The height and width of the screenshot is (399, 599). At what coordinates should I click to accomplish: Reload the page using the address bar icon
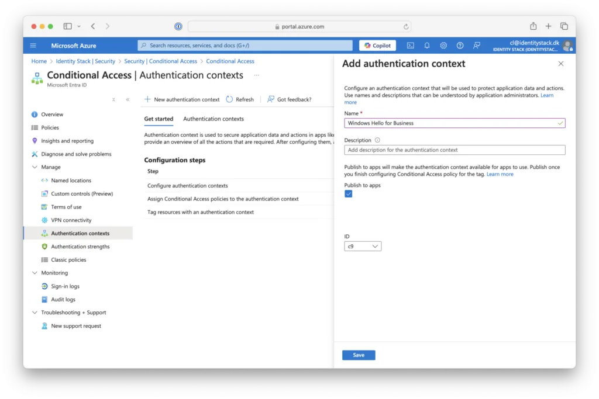406,27
